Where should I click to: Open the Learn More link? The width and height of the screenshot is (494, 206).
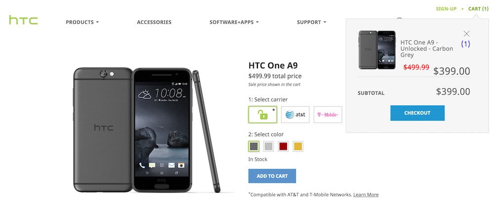[366, 195]
